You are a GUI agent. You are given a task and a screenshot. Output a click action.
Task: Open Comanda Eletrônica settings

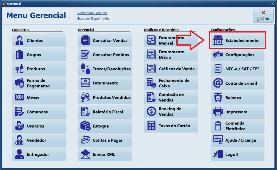[x=238, y=126]
